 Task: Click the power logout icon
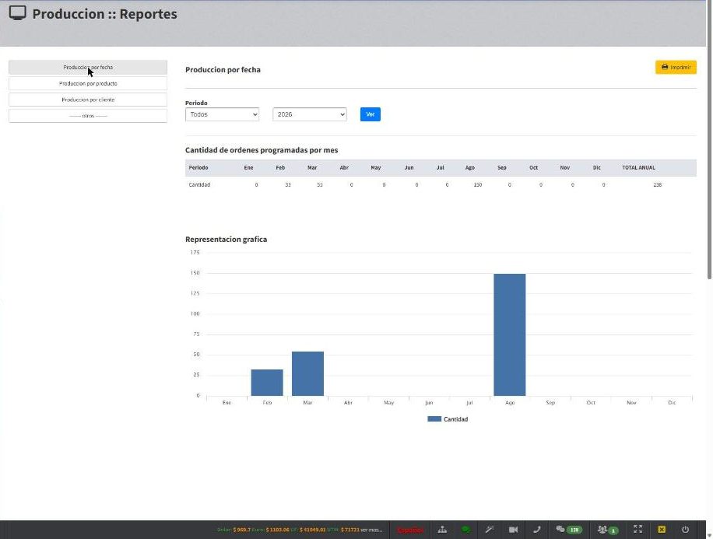click(685, 530)
